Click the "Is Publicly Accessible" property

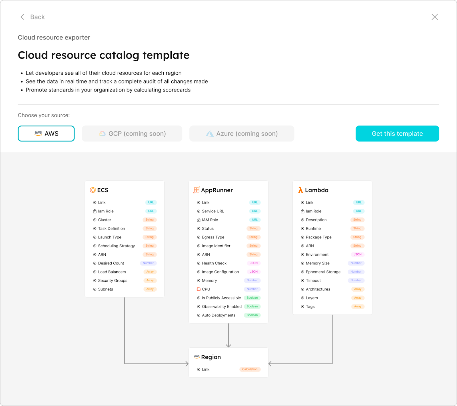pos(221,298)
